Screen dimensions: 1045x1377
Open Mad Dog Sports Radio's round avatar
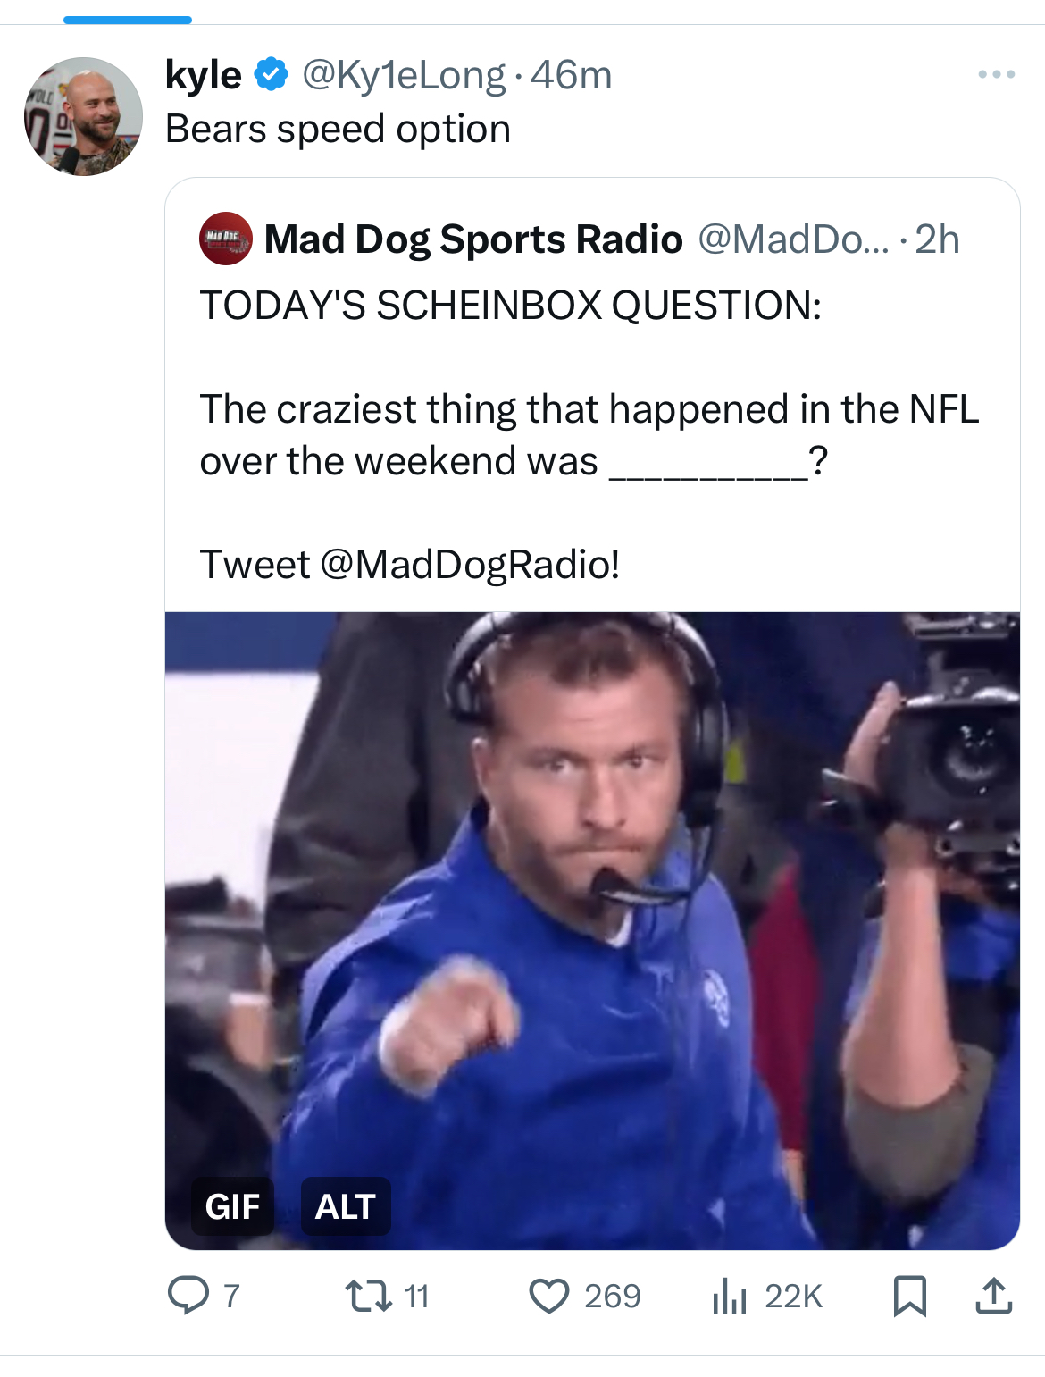click(x=226, y=239)
